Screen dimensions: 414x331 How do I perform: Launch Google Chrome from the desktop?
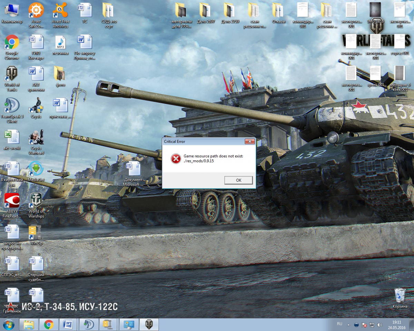[x=12, y=47]
